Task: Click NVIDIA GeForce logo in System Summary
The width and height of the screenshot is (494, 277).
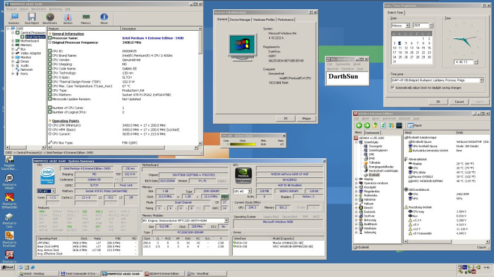Action: pos(243,176)
